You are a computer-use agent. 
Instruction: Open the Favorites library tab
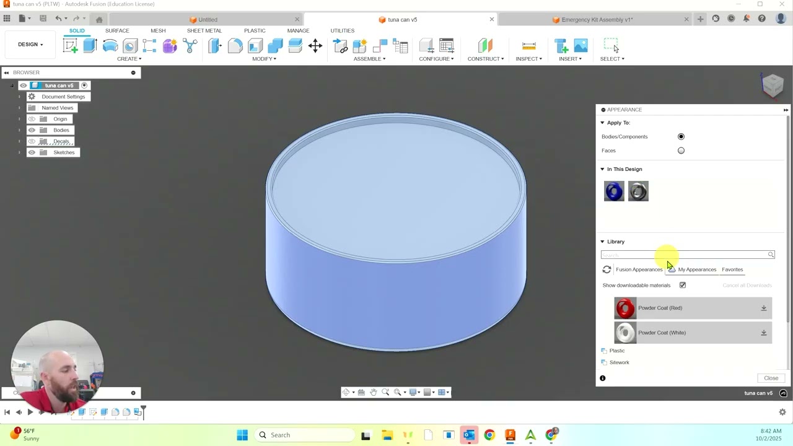pos(732,269)
